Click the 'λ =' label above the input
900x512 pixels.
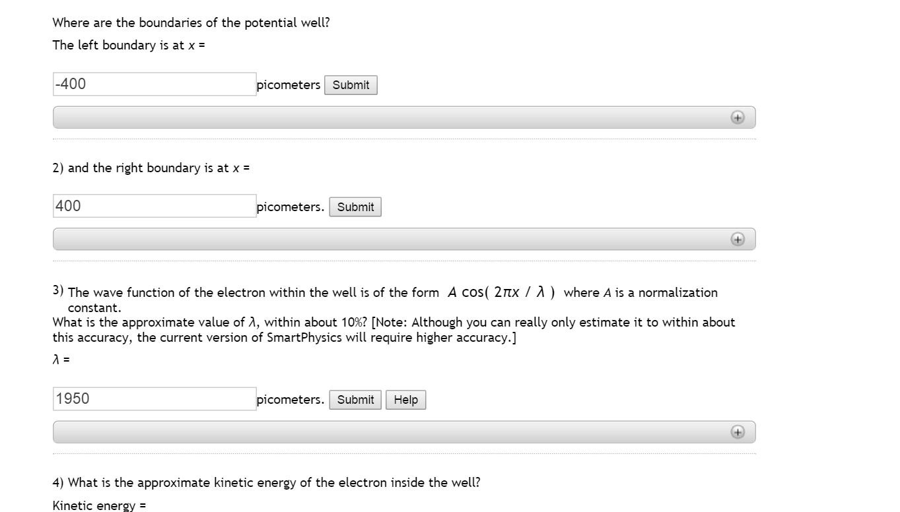(61, 360)
